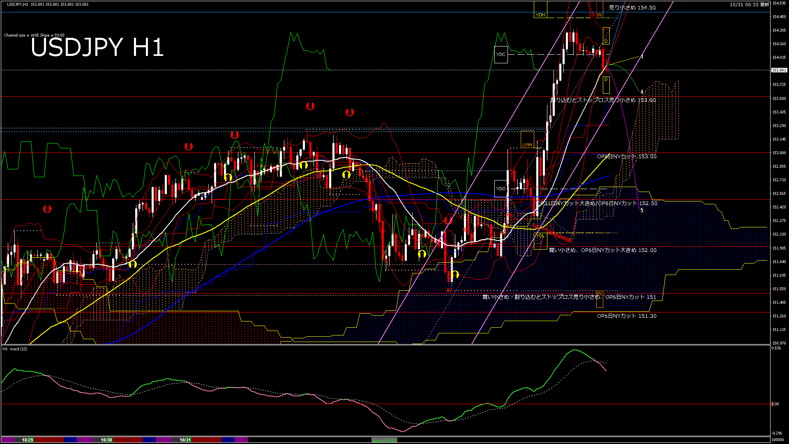This screenshot has width=789, height=444.
Task: Toggle the macd ON button at the bottom
Action: [384, 440]
